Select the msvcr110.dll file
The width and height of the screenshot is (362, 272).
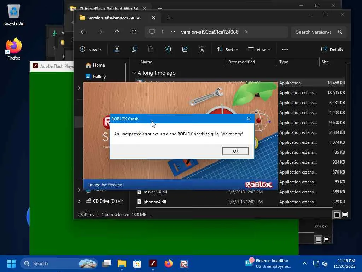tap(155, 192)
